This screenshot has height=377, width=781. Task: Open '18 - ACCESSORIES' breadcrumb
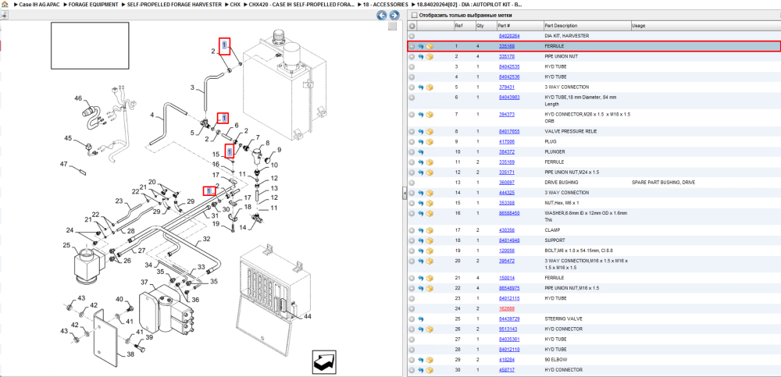[386, 4]
